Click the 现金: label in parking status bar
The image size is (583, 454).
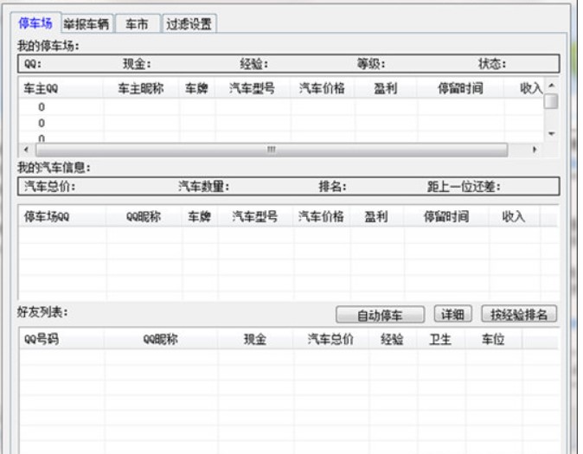(137, 64)
